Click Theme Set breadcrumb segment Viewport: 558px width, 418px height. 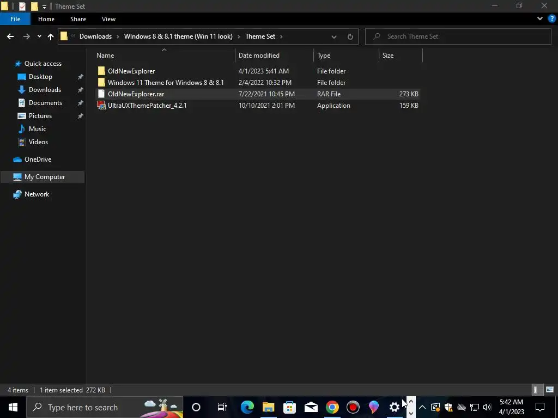(260, 36)
